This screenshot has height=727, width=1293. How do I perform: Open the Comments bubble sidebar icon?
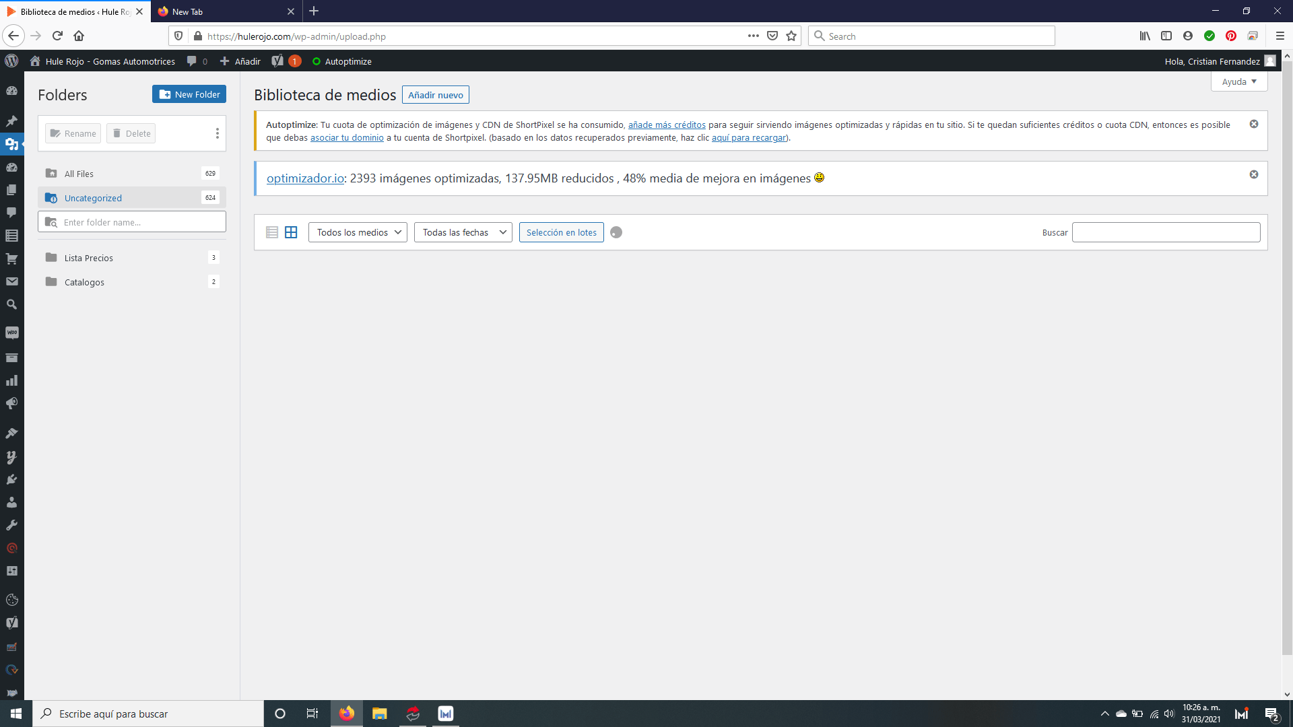tap(11, 213)
